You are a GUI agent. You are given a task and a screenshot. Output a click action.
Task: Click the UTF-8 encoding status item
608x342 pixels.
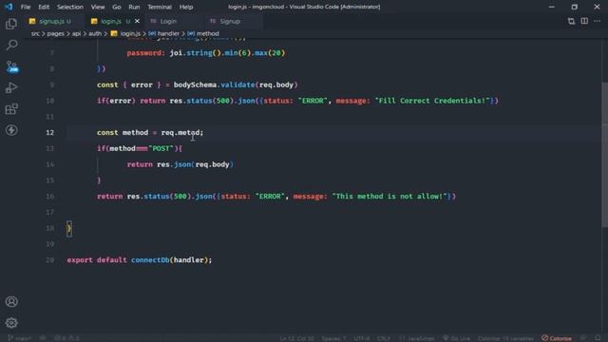[361, 338]
